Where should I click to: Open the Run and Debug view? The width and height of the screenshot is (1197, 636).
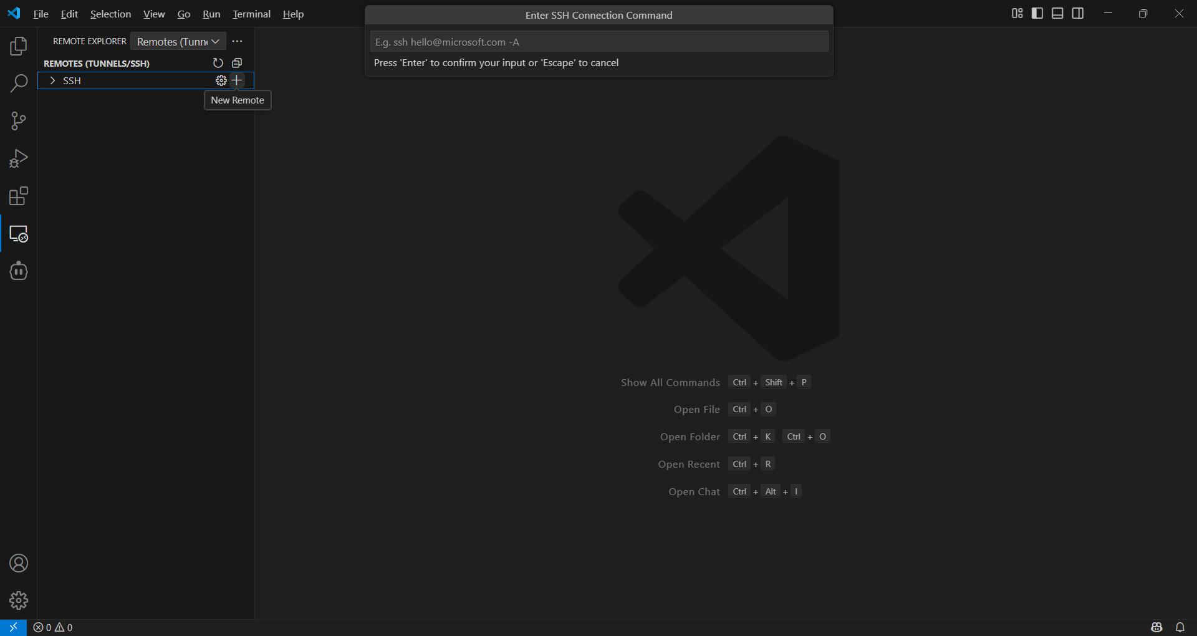tap(19, 158)
